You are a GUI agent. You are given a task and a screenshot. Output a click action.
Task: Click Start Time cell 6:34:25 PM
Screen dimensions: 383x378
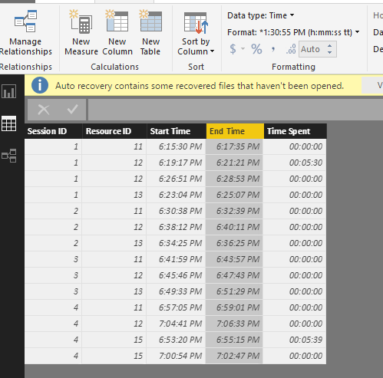[x=177, y=243]
